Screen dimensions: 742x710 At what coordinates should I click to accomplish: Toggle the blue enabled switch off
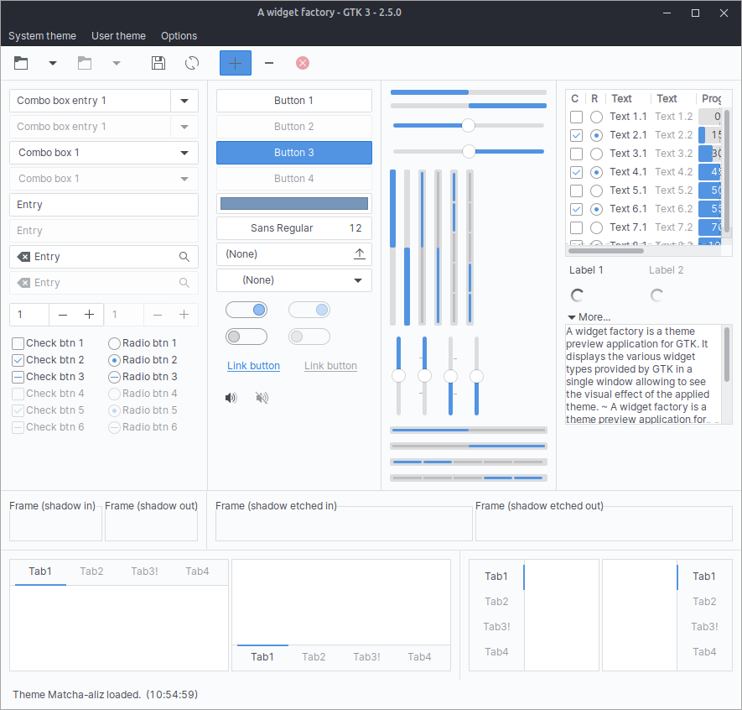point(246,311)
